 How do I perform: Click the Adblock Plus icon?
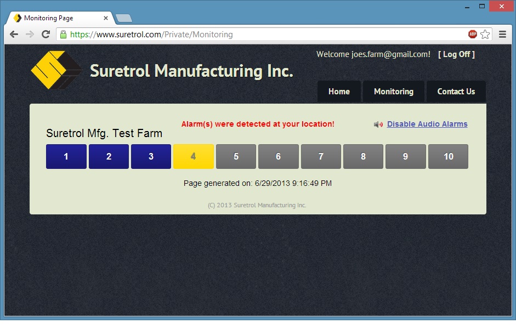(x=472, y=35)
